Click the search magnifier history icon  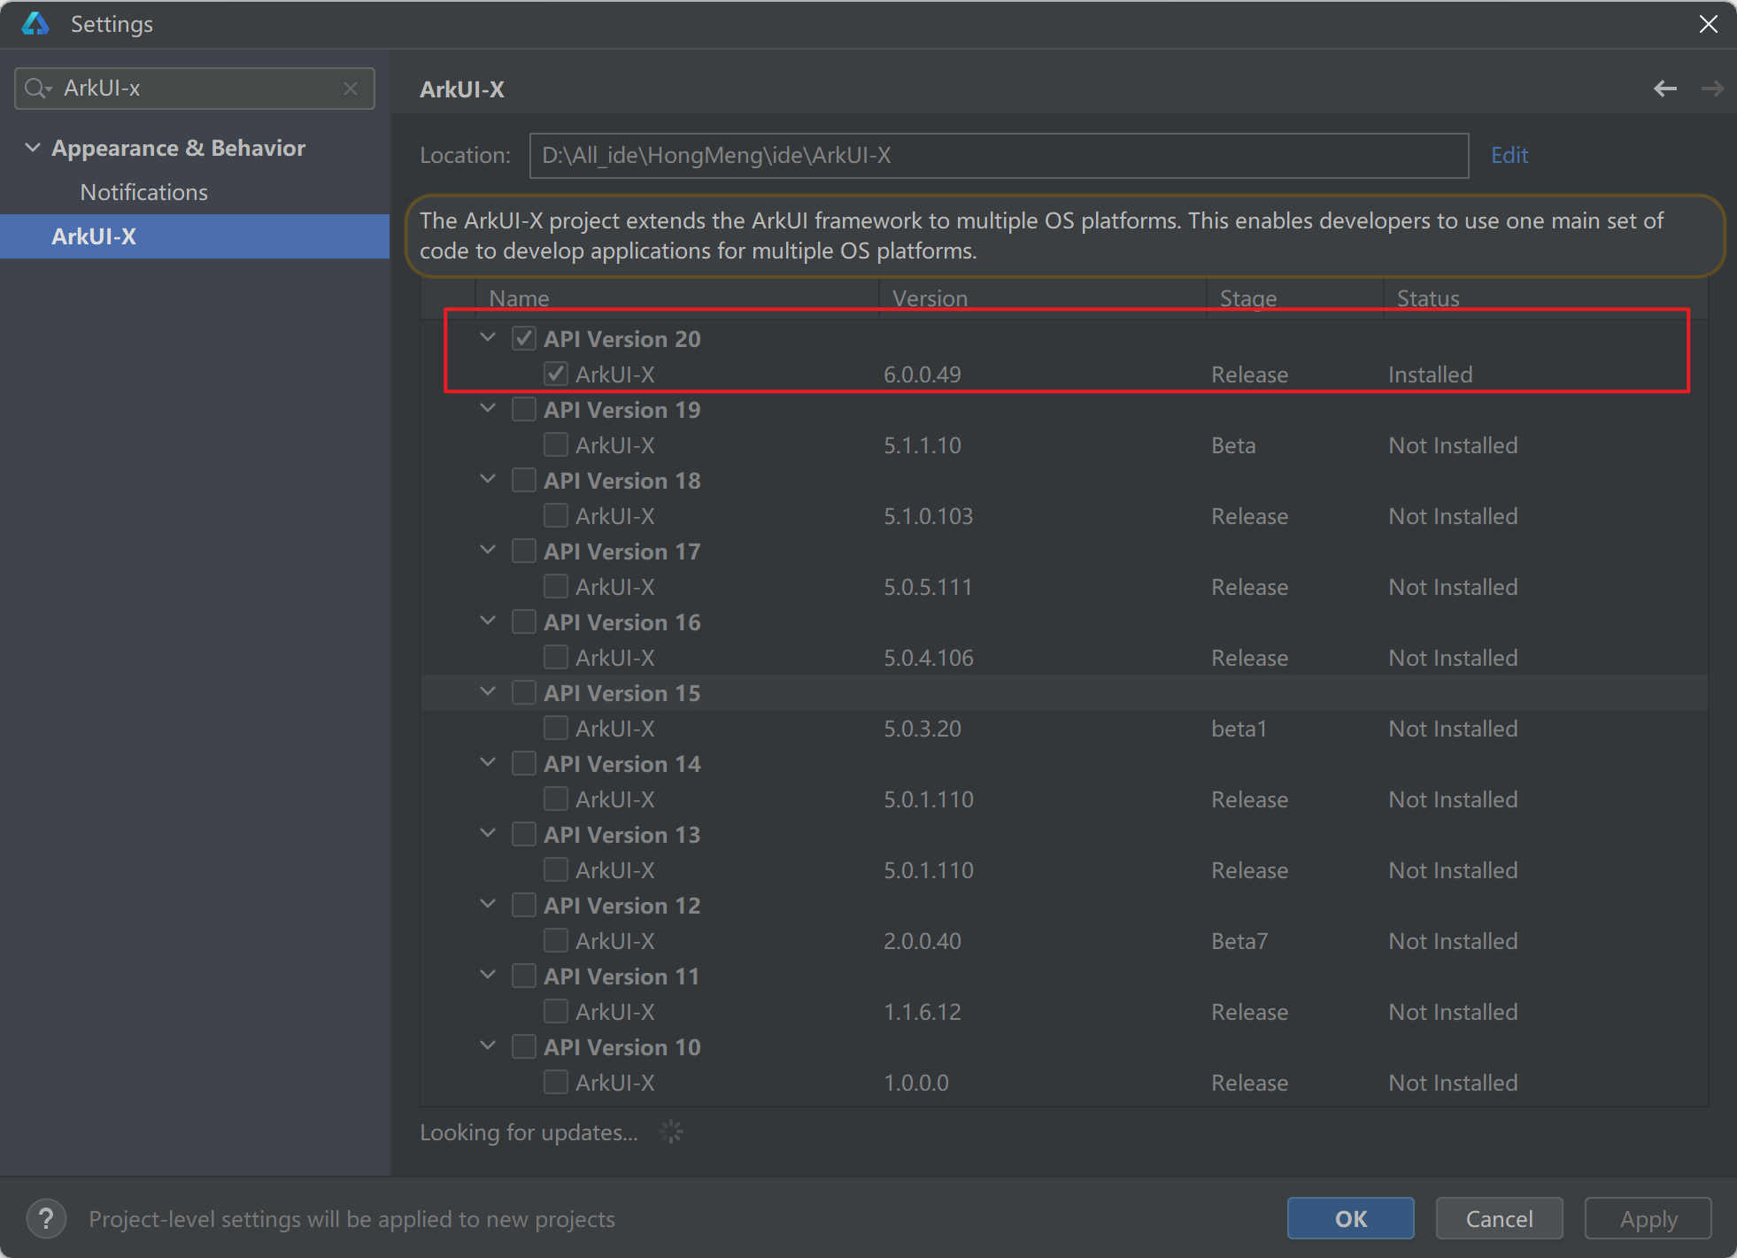tap(38, 89)
